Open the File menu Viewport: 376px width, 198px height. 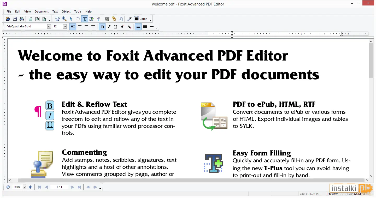point(9,11)
